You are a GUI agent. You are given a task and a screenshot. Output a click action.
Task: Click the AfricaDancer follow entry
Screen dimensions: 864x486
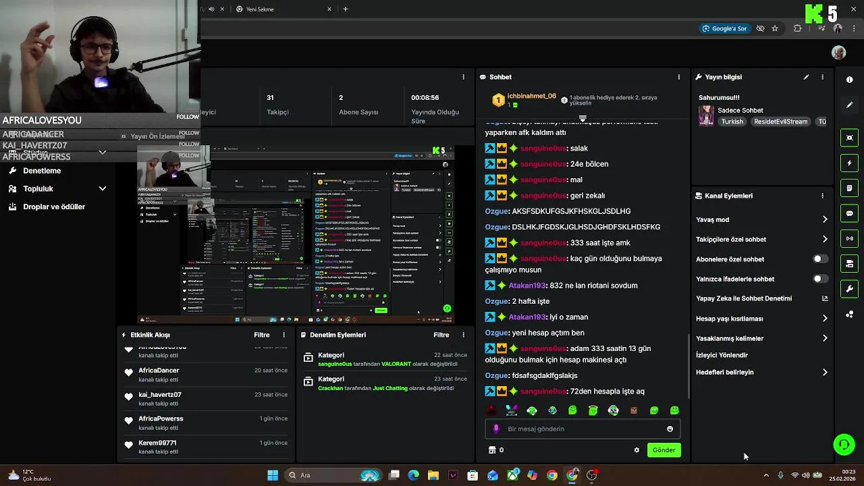pos(205,375)
